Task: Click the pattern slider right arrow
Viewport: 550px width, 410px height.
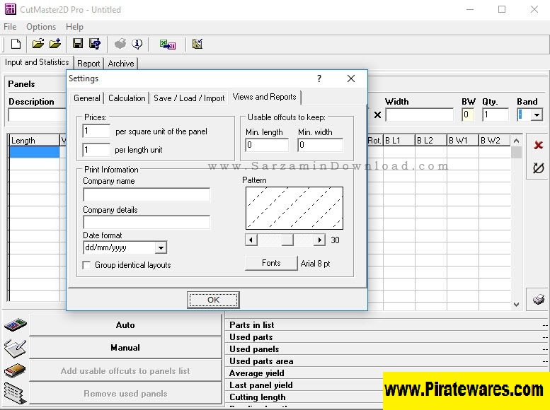Action: 320,240
